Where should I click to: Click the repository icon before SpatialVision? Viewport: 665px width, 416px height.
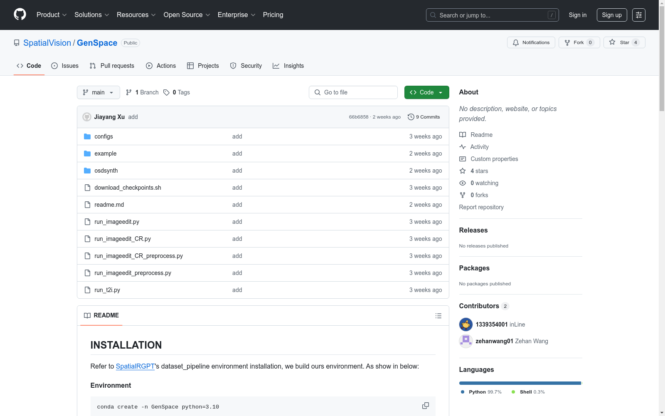pyautogui.click(x=17, y=43)
